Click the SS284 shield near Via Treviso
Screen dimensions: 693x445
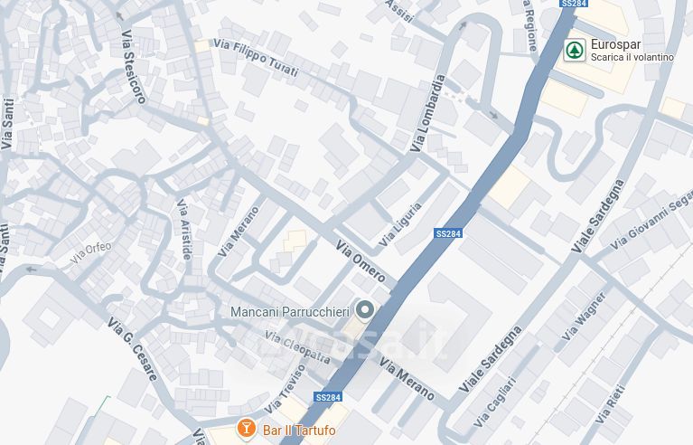coord(328,397)
